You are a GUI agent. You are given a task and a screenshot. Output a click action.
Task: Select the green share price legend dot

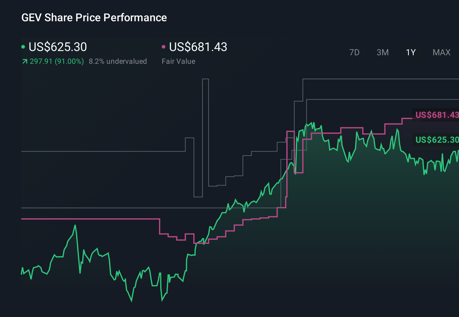click(23, 47)
